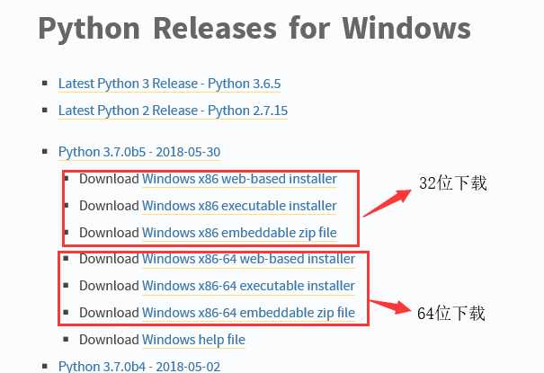The height and width of the screenshot is (373, 544).
Task: Click bullet beside Latest Python 3 Release
Action: pos(45,83)
